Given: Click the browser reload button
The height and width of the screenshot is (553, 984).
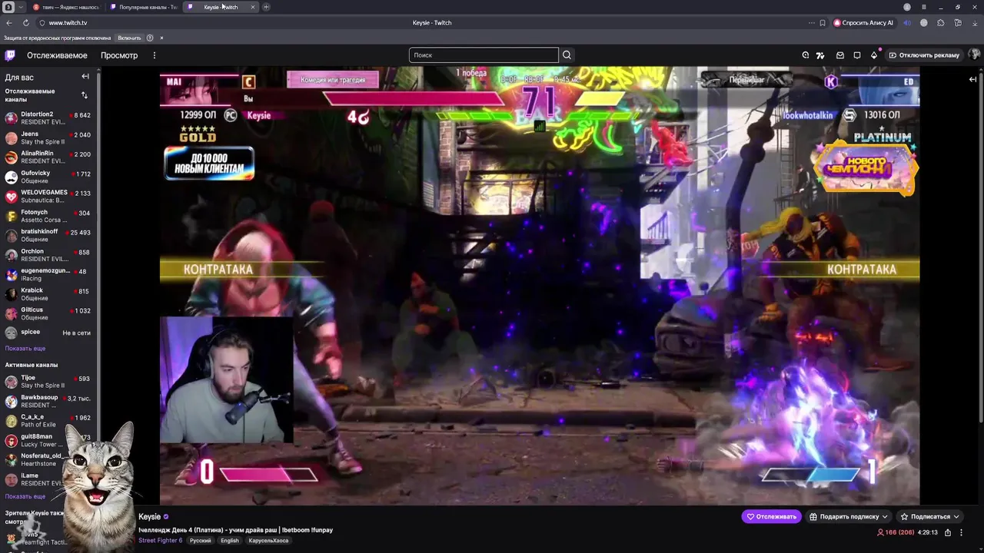Looking at the screenshot, I should (x=25, y=23).
